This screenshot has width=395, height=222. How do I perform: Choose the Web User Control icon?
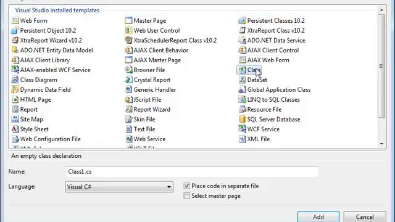[x=128, y=30]
